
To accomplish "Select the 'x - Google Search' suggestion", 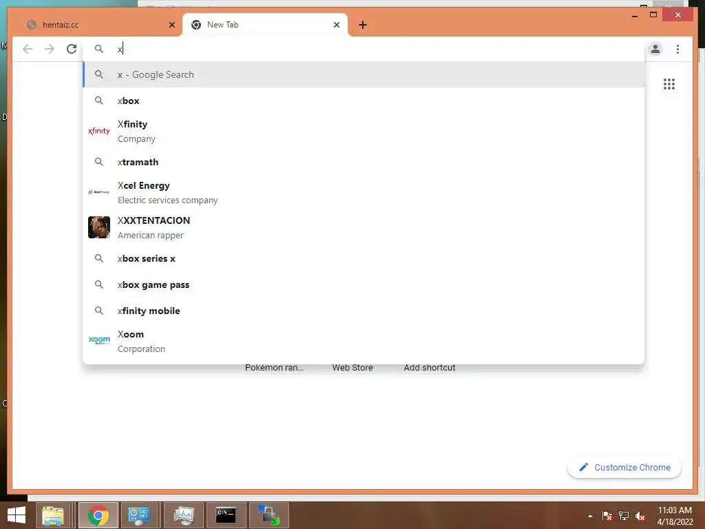I will 364,74.
